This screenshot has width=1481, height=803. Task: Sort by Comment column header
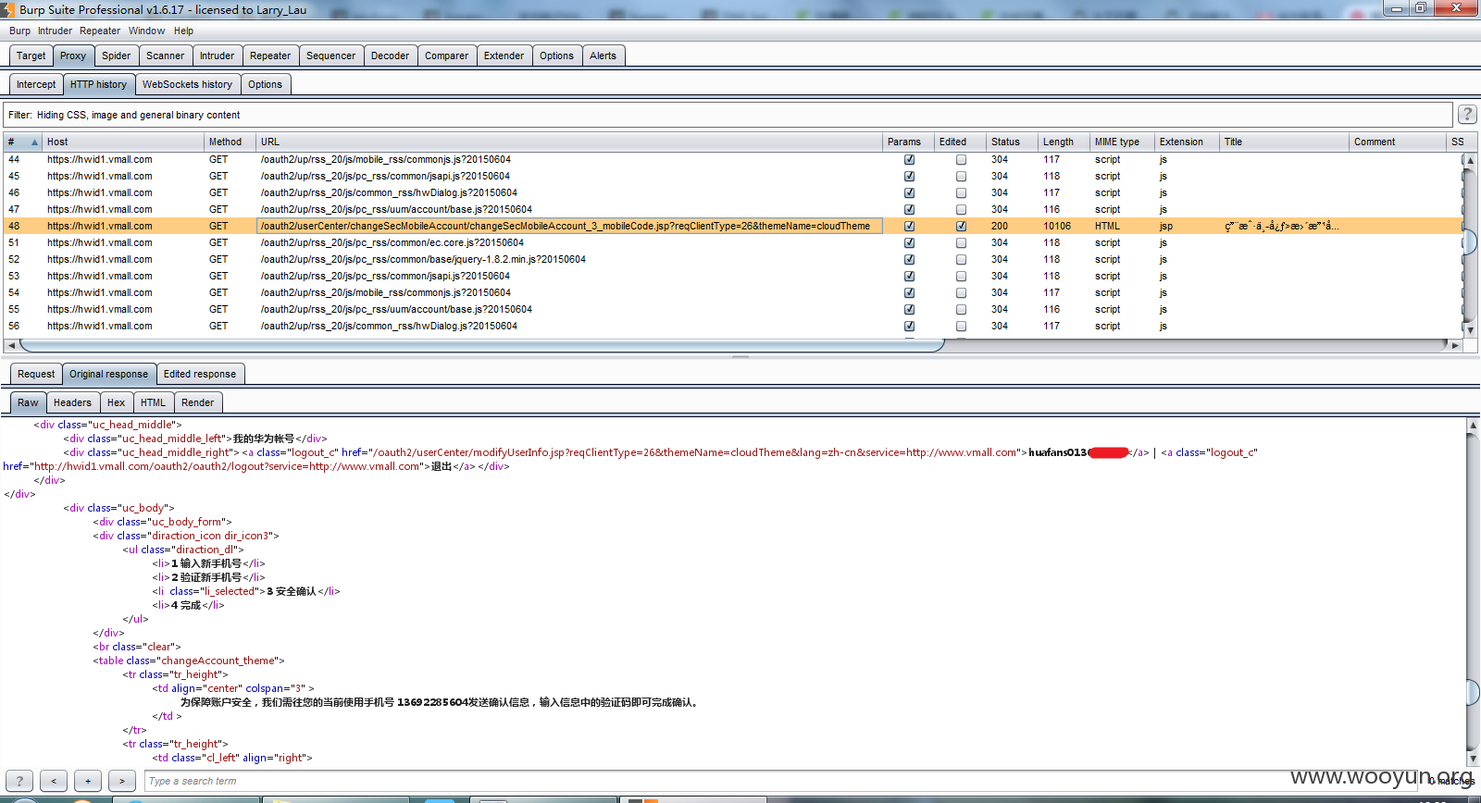pyautogui.click(x=1398, y=142)
